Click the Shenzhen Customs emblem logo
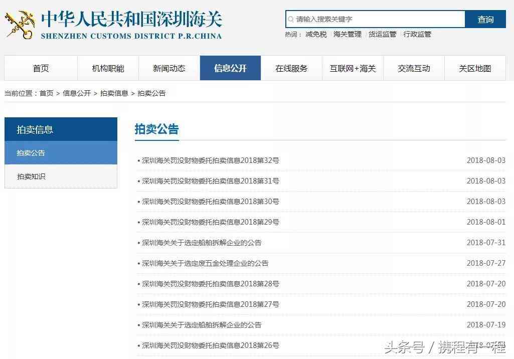The width and height of the screenshot is (514, 359). (x=20, y=24)
